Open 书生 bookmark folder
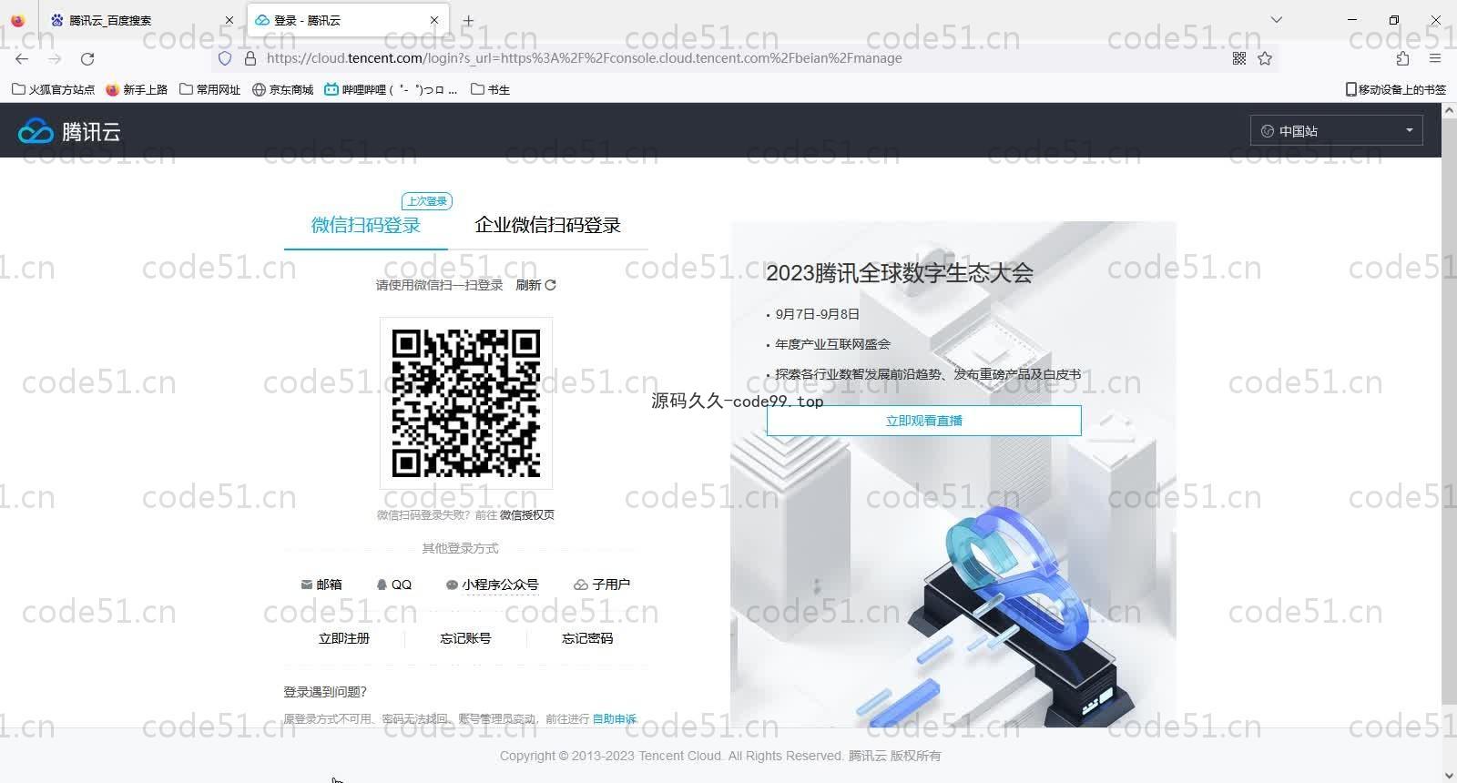Image resolution: width=1457 pixels, height=783 pixels. 490,89
